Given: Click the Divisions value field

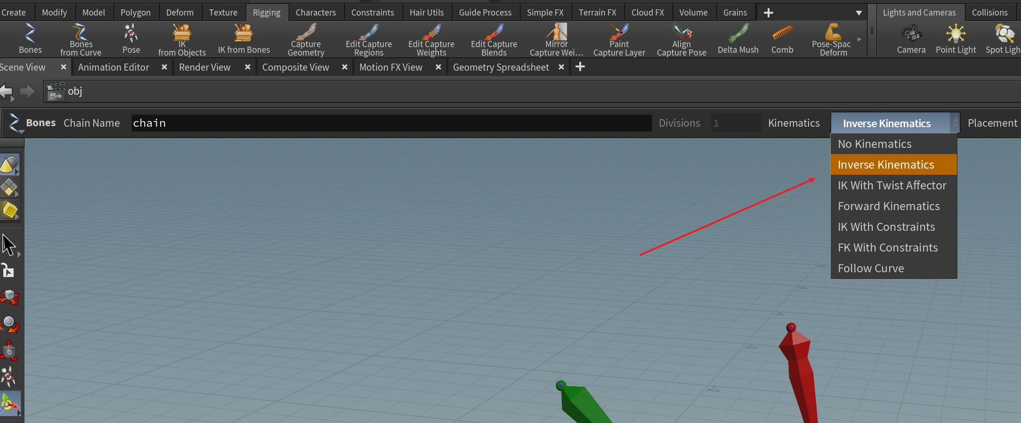Looking at the screenshot, I should (x=736, y=123).
